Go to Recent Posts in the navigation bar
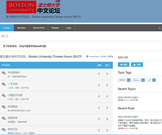This screenshot has height=135, width=162. 39,28
